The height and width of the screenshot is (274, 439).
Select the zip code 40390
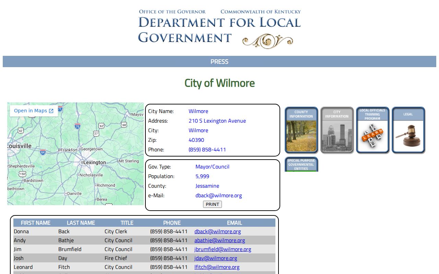coord(196,140)
